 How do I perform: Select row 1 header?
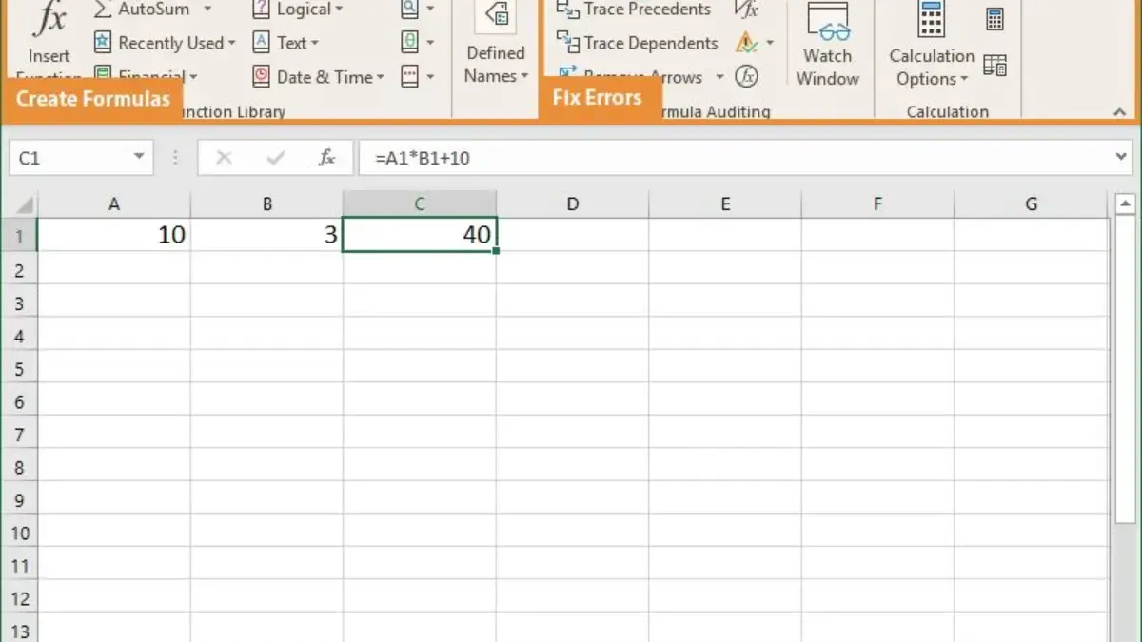[x=19, y=235]
